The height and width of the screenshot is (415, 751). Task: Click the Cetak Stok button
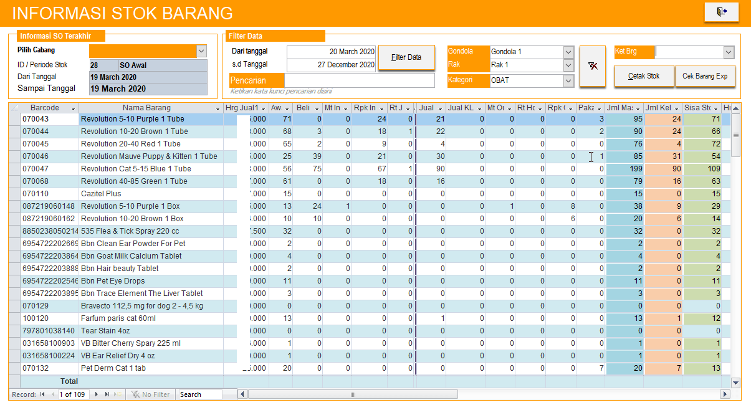tap(644, 76)
